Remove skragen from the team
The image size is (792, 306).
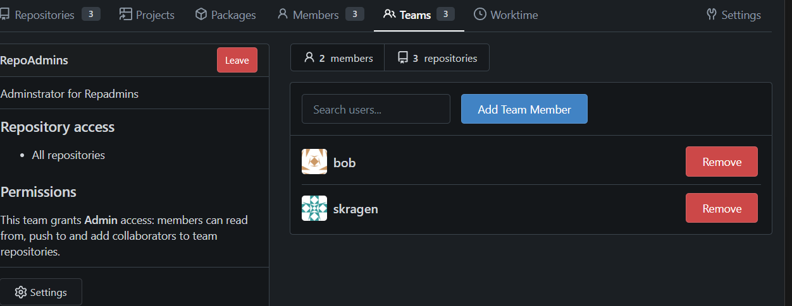(x=721, y=208)
